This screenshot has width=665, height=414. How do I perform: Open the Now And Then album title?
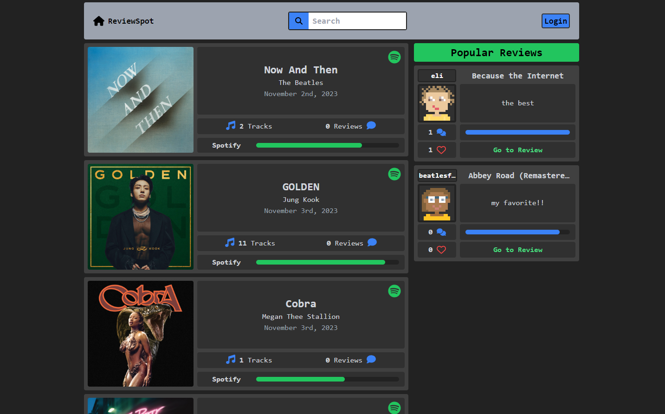(301, 70)
